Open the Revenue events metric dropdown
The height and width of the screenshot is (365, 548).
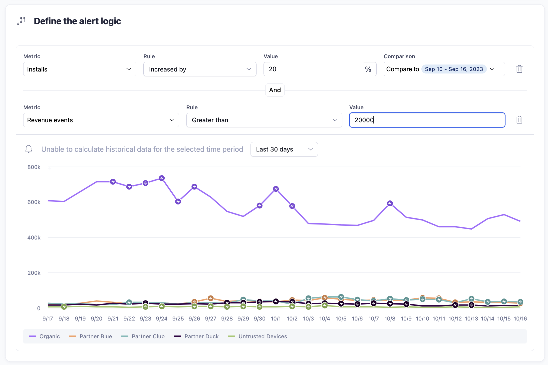click(101, 120)
